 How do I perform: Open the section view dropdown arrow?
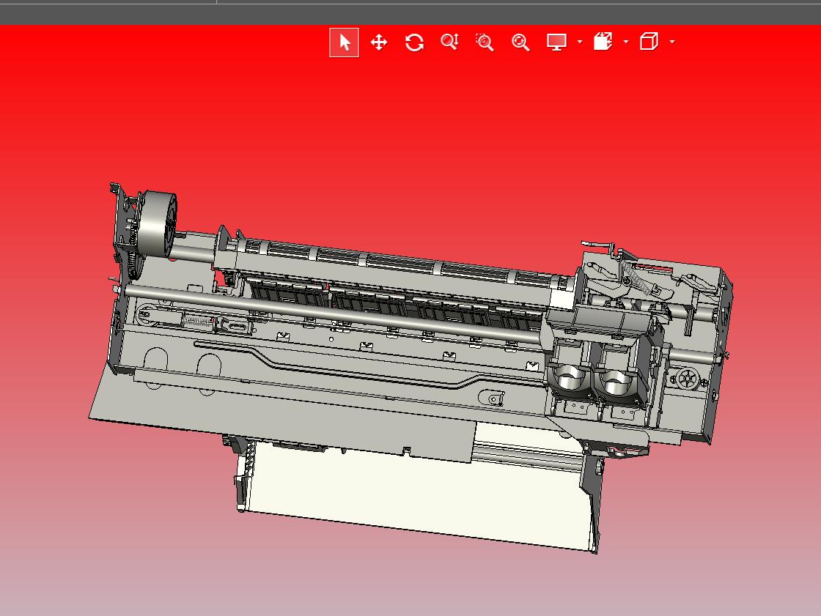coord(626,42)
